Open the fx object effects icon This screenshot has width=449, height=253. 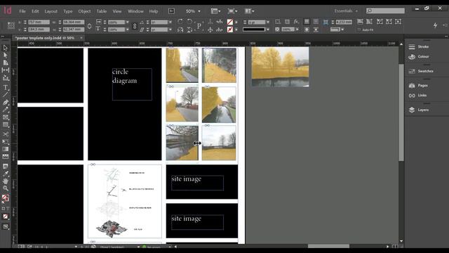point(296,22)
